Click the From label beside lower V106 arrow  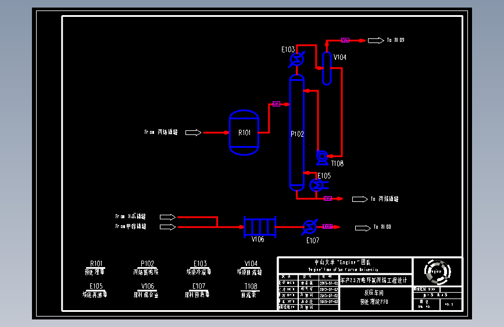(130, 226)
